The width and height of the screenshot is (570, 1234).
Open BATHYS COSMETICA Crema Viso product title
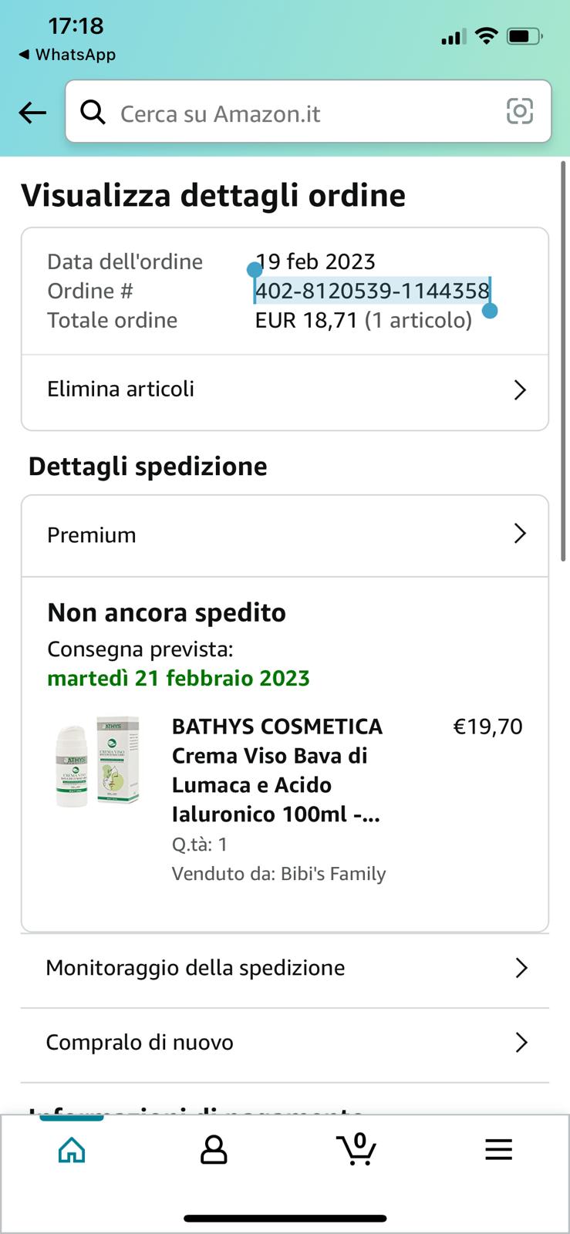click(x=278, y=770)
